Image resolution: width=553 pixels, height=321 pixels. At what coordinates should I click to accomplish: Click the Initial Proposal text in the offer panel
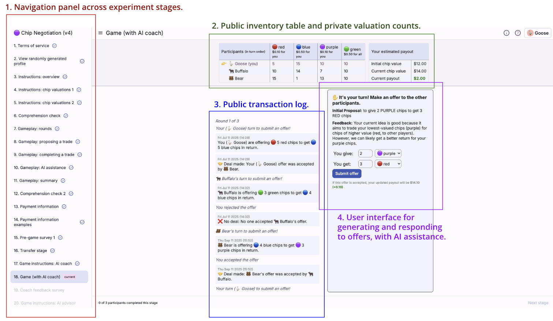click(x=377, y=113)
